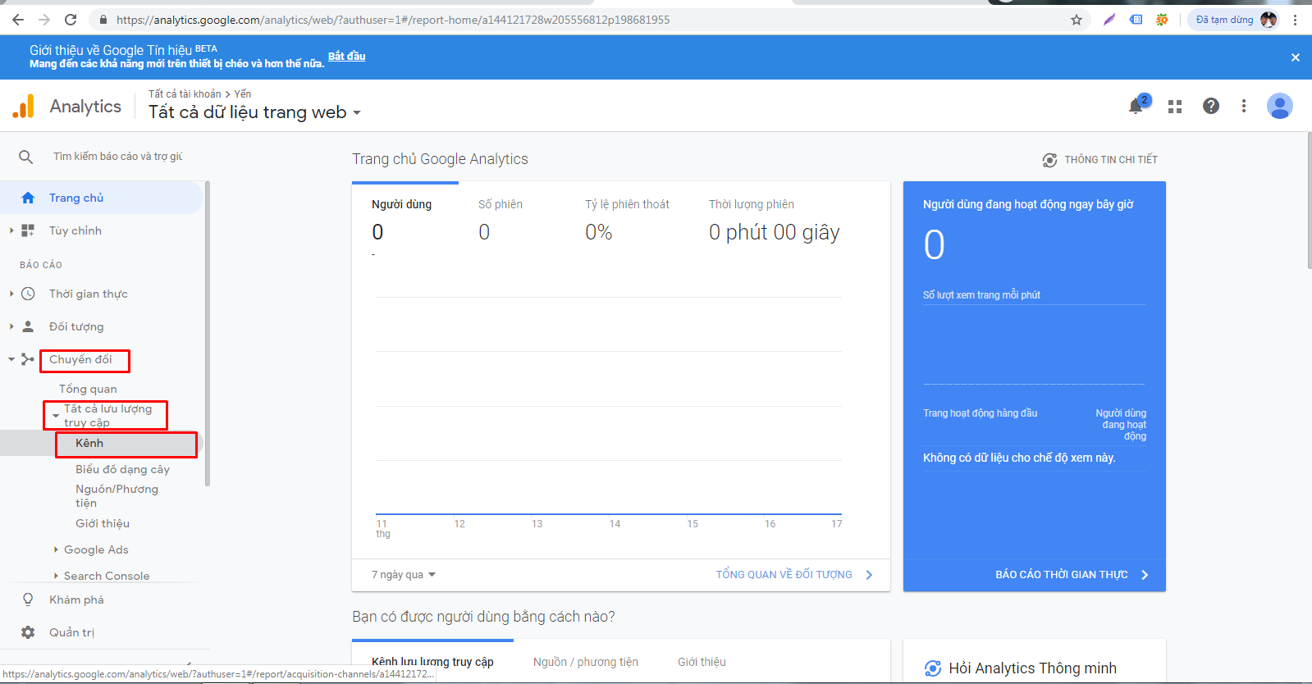Open the paused profile button in Chrome
The height and width of the screenshot is (684, 1312).
click(1235, 20)
